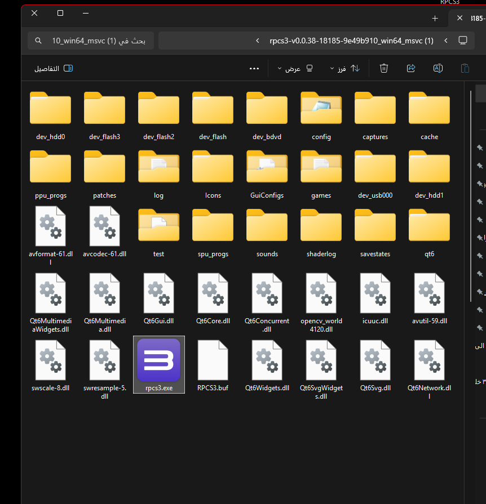The height and width of the screenshot is (504, 486).
Task: Open the dev_flash2 folder
Action: pos(158,115)
